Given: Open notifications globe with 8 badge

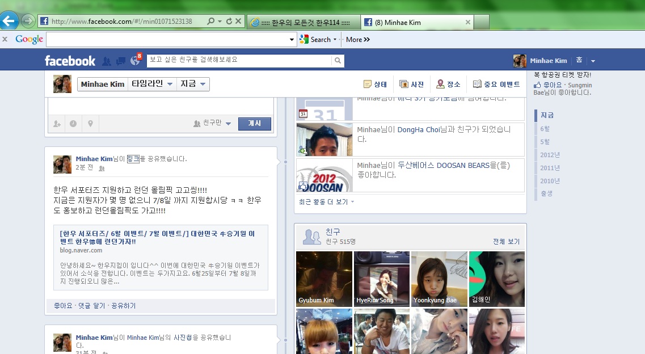Looking at the screenshot, I should pos(136,61).
